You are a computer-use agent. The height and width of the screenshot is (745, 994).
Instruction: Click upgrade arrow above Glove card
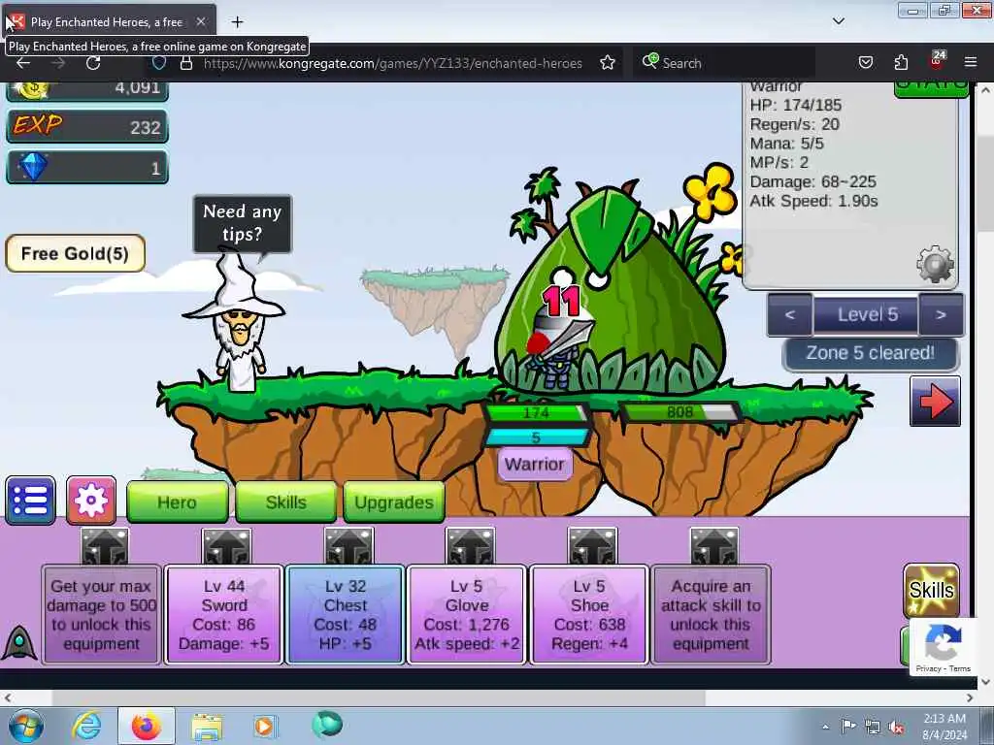pos(470,545)
